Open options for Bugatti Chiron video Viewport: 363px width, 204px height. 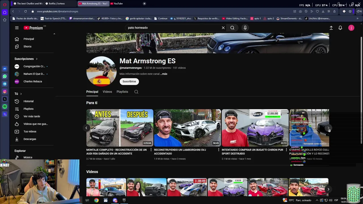(286, 150)
